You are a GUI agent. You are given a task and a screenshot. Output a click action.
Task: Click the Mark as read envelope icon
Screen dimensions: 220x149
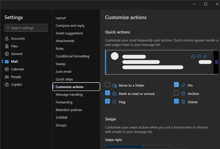coord(114,93)
